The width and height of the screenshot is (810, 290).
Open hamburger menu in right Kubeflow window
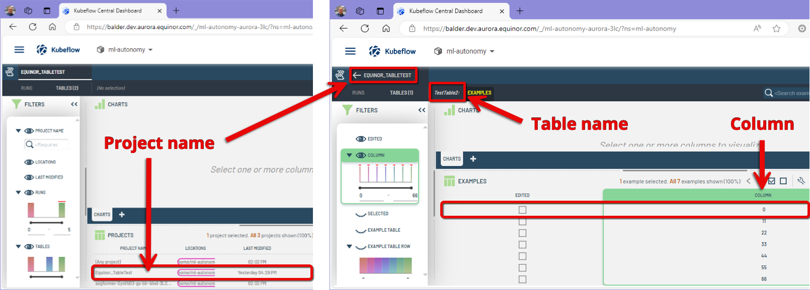350,51
